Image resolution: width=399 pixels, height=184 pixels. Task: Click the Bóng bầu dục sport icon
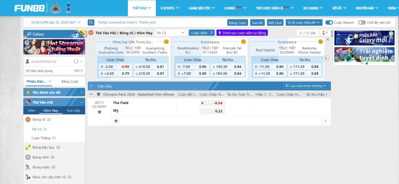[x=28, y=147]
